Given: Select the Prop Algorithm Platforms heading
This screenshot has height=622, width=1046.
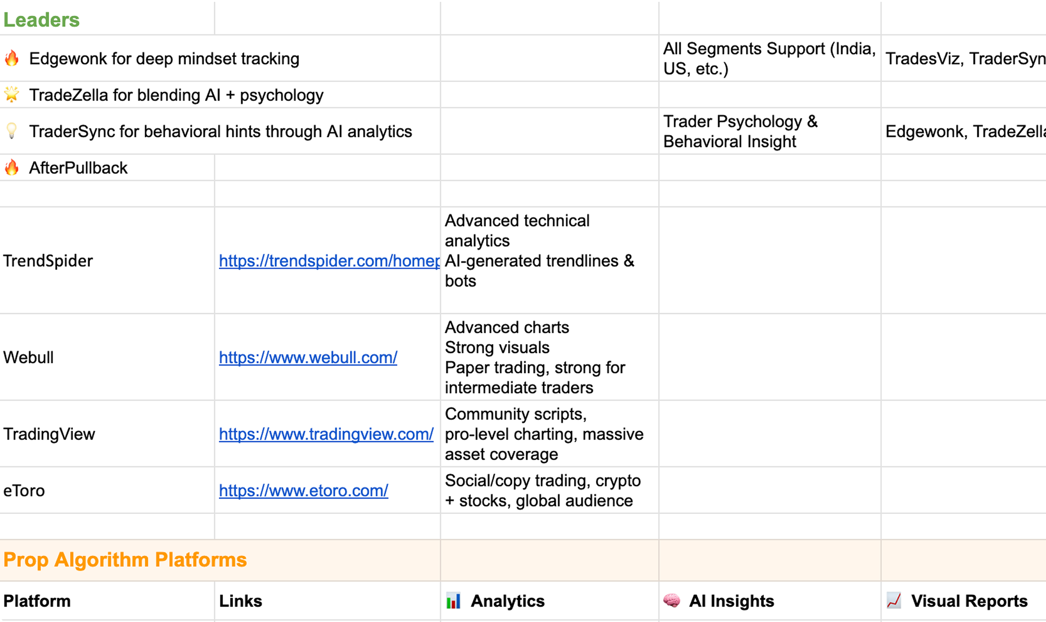Looking at the screenshot, I should pos(125,560).
